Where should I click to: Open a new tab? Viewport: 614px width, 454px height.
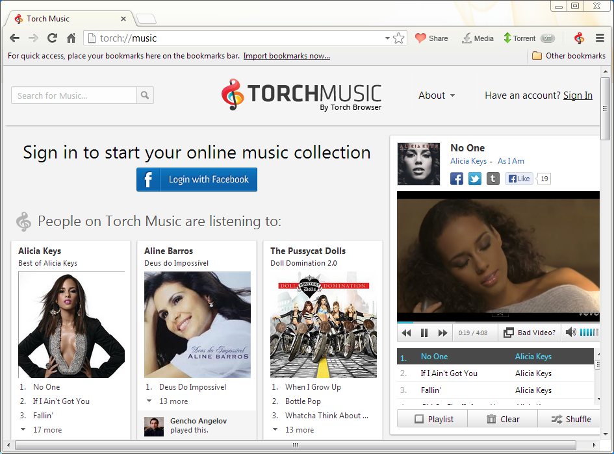pyautogui.click(x=146, y=18)
